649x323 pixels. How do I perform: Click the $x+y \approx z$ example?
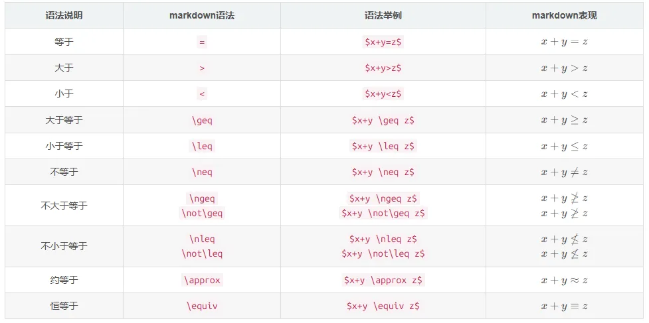point(383,281)
